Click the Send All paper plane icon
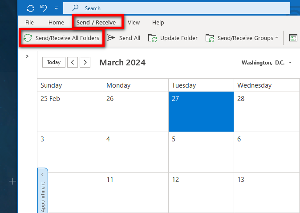 [x=111, y=38]
